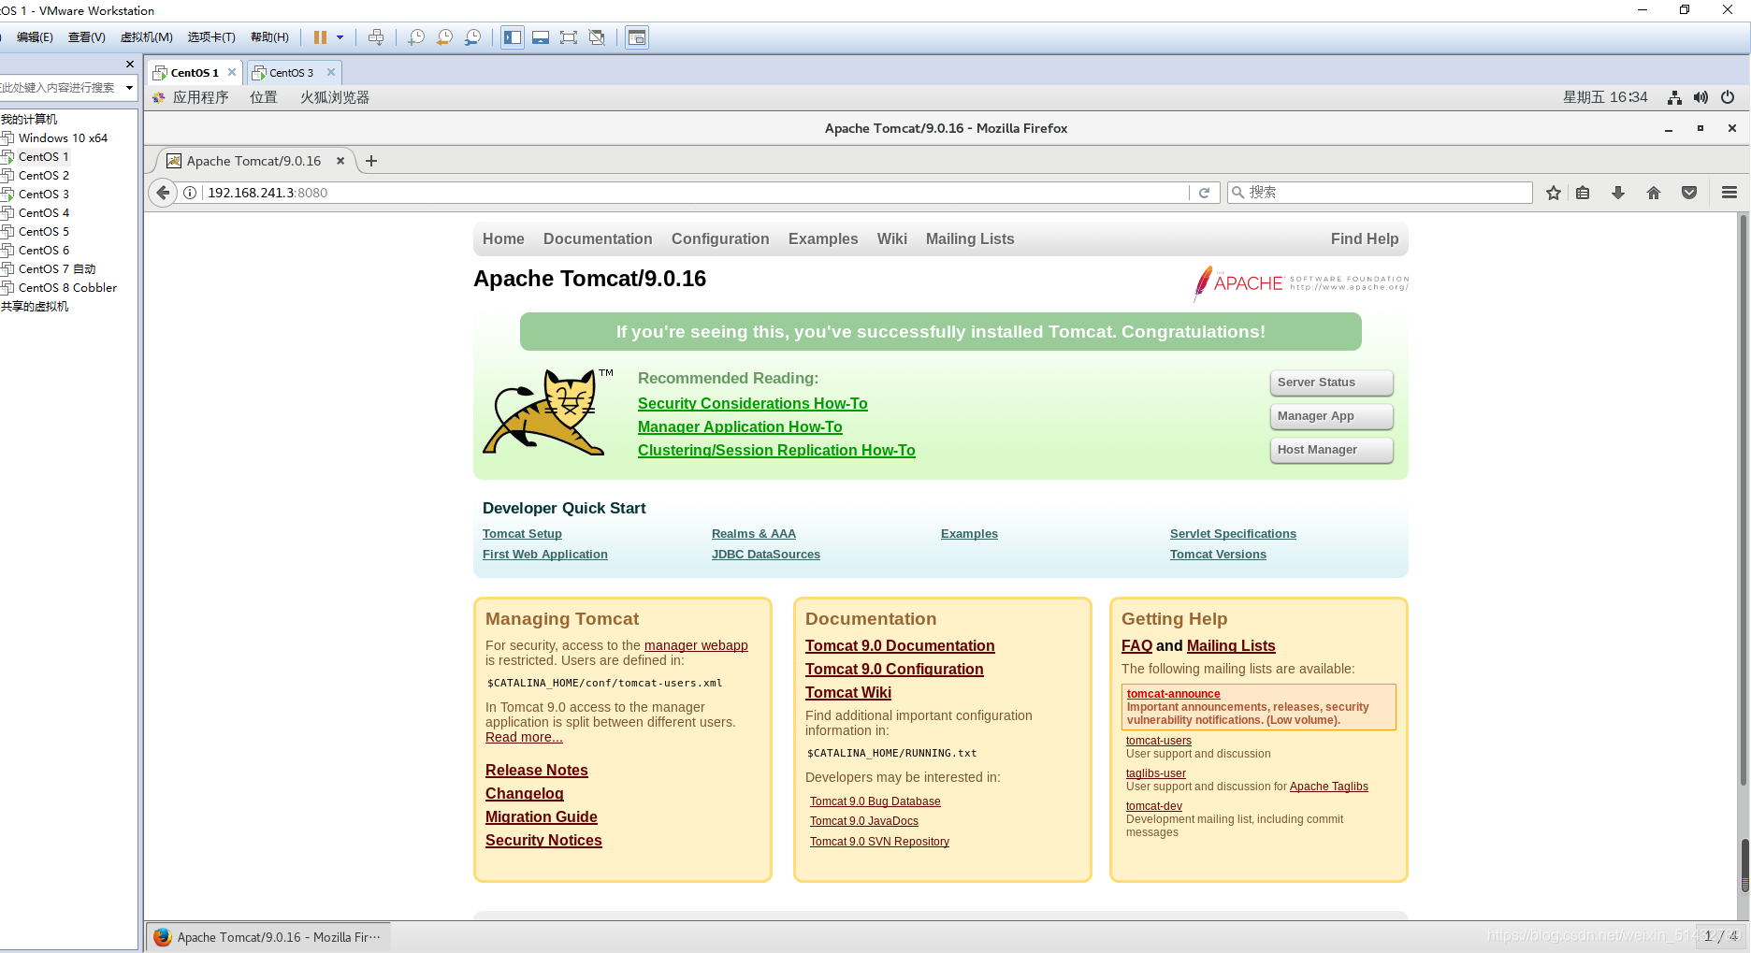The image size is (1751, 953).
Task: Click the volume speaker icon in GNOME panel
Action: point(1700,97)
